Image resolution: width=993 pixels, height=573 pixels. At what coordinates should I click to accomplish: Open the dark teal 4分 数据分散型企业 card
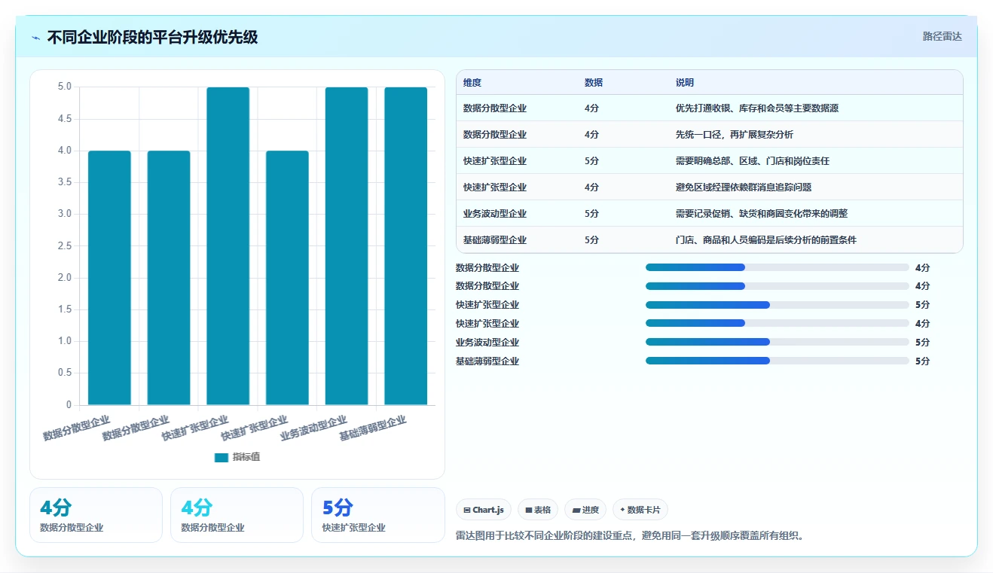(96, 515)
